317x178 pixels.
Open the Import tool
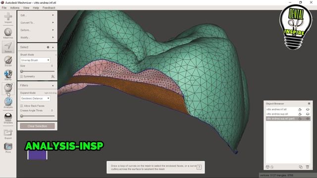[x=8, y=18]
